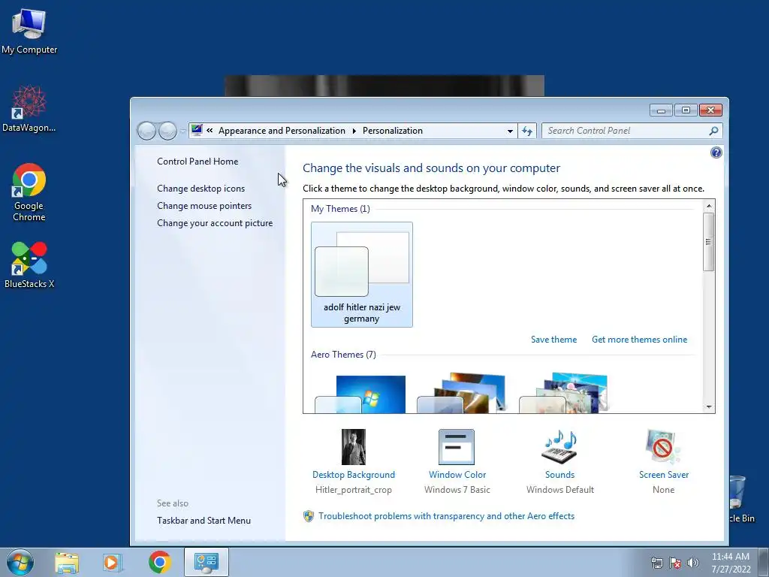Maximize the Personalization window

tap(686, 110)
